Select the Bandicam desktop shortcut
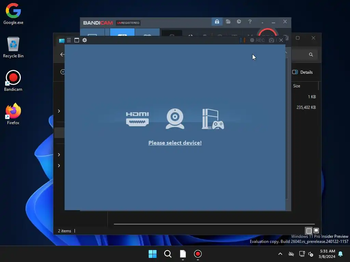Viewport: 350px width, 262px height. [13, 81]
